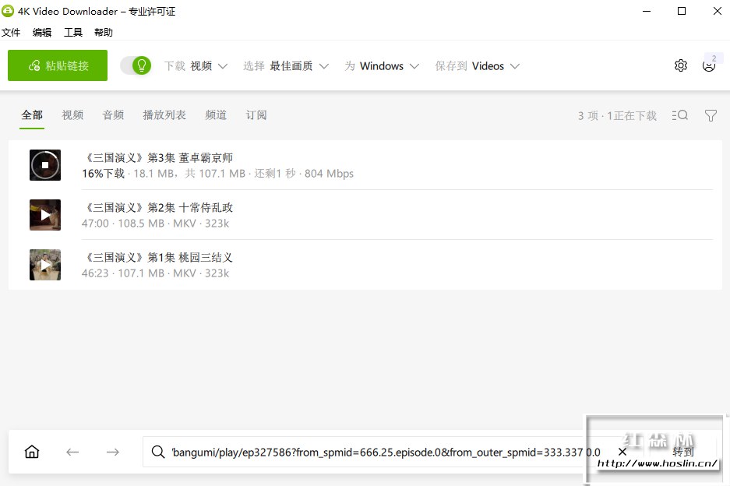Minimize the 4K Video Downloader window
Image resolution: width=730 pixels, height=486 pixels.
tap(647, 11)
